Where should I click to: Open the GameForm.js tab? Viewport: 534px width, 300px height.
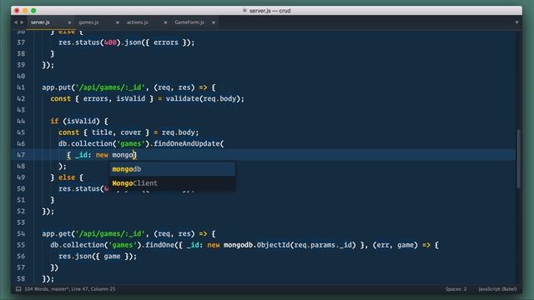pos(189,22)
